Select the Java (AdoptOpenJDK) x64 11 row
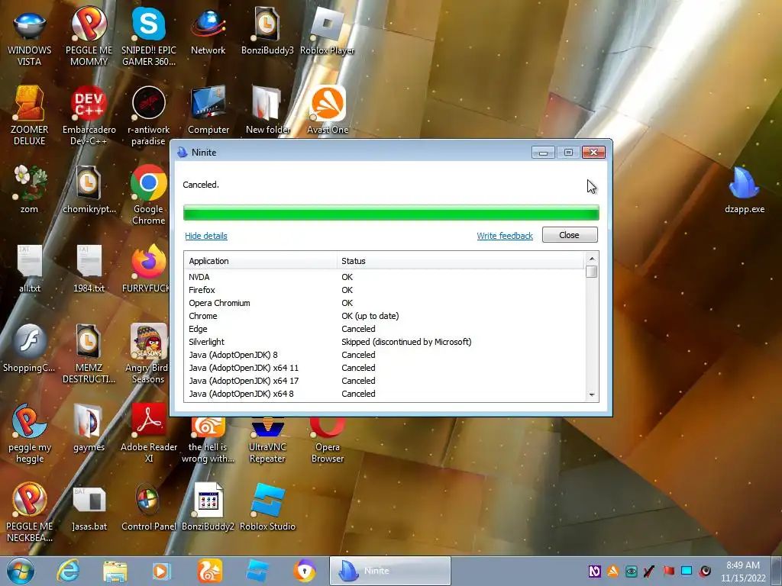 point(384,368)
